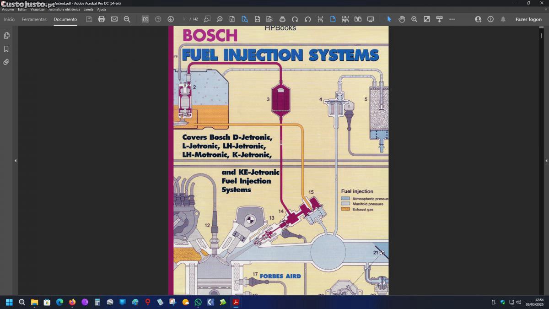
Task: Select the Hand pan tool
Action: coord(402,19)
